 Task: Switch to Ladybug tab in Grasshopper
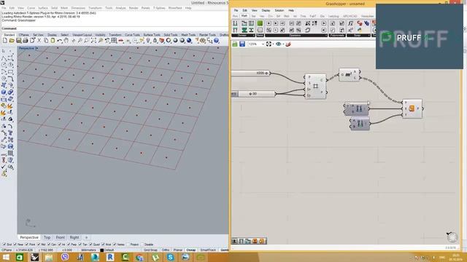[x=333, y=16]
